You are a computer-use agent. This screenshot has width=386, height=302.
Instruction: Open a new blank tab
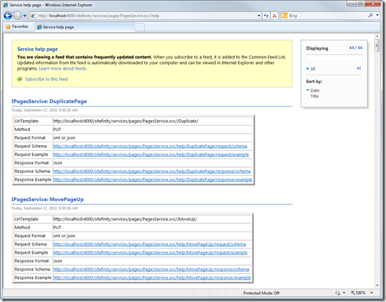[x=139, y=27]
